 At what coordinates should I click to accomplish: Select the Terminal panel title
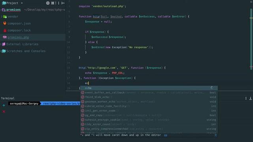[x=8, y=98]
